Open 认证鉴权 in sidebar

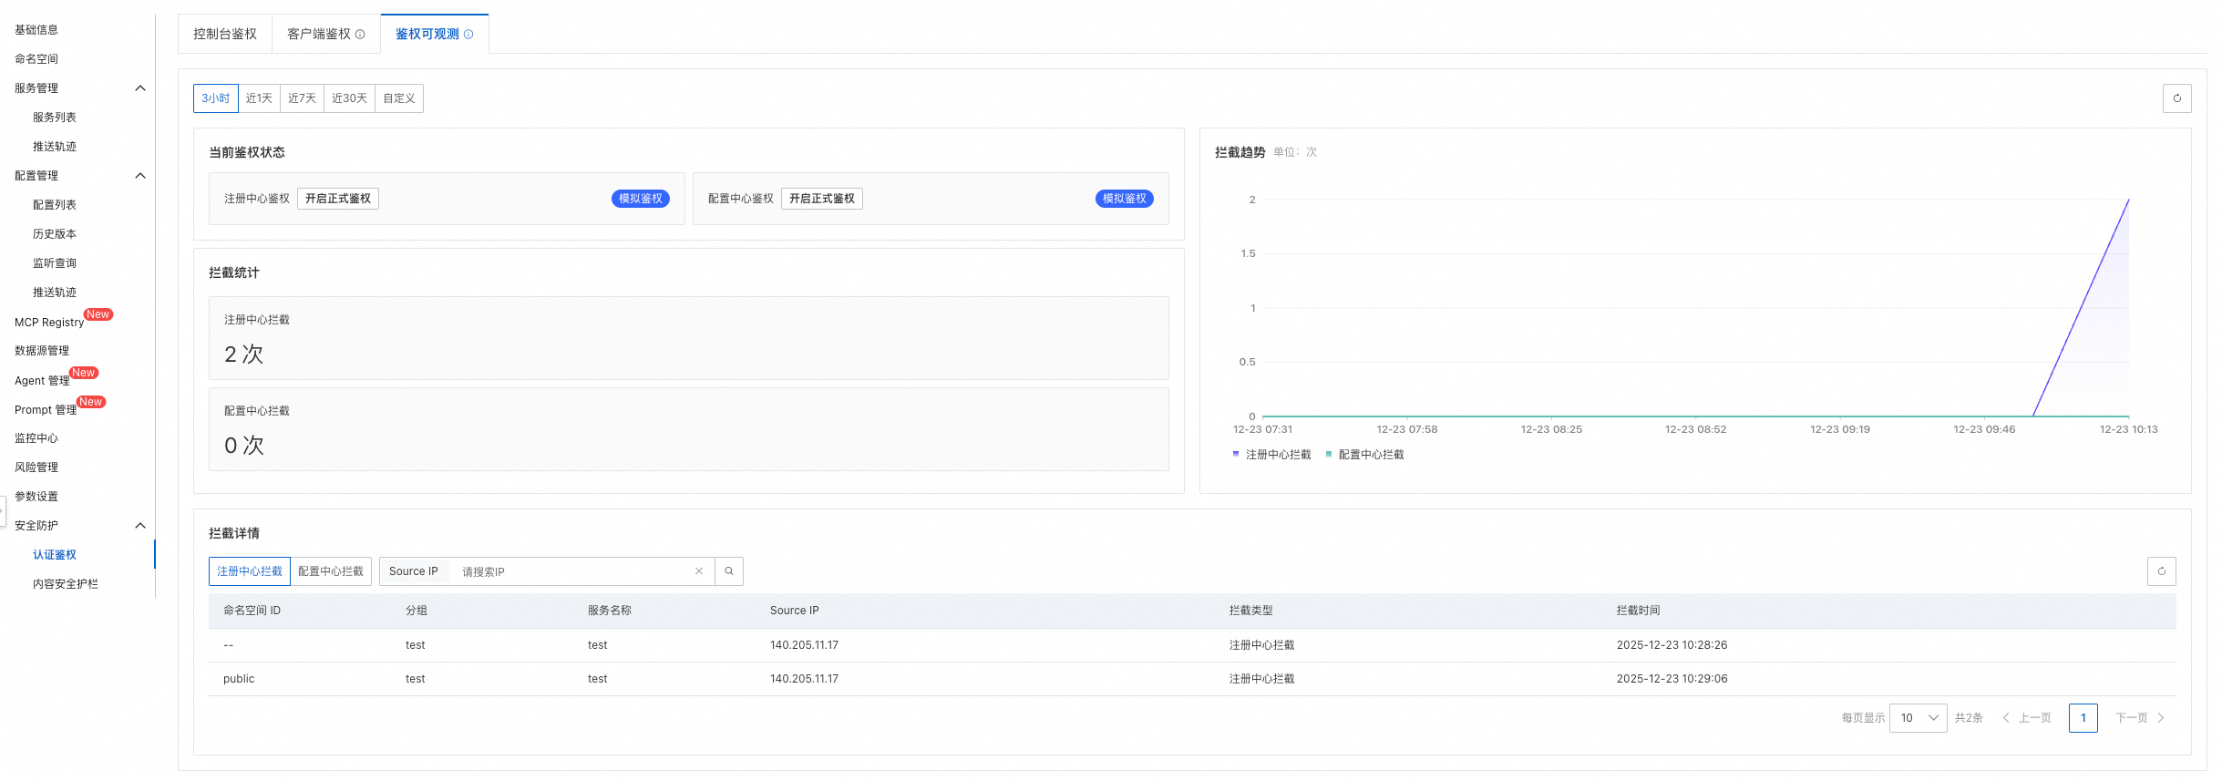point(55,555)
